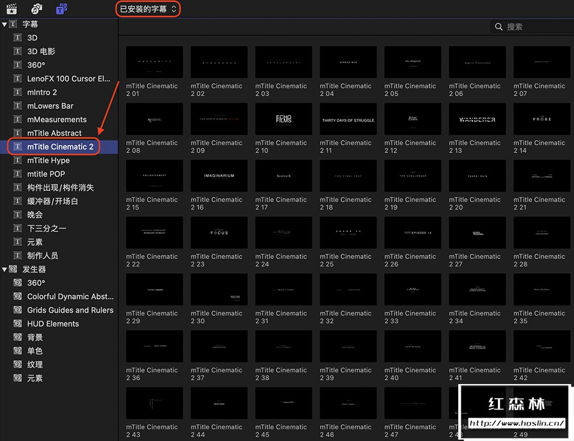Image resolution: width=574 pixels, height=441 pixels.
Task: Click the generator icon beside 背景
Action: coord(18,337)
